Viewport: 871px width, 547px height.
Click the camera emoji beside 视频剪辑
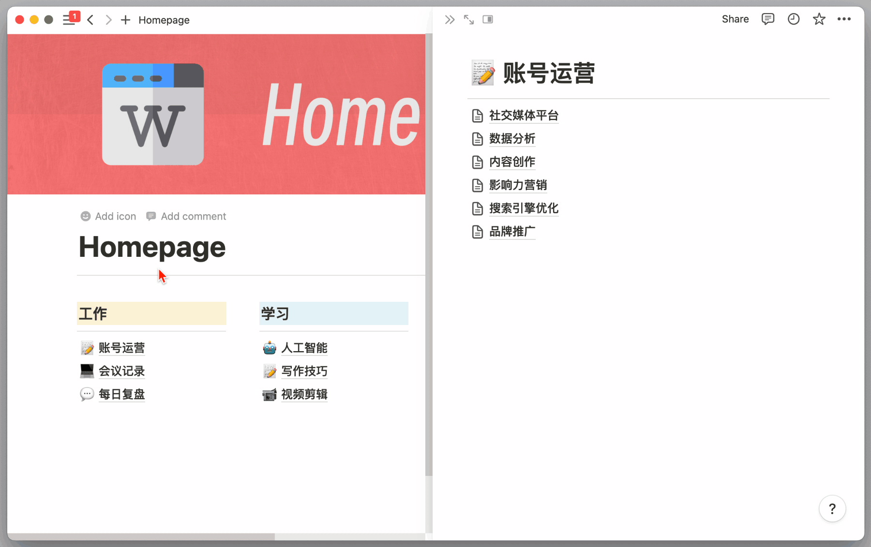pos(270,394)
